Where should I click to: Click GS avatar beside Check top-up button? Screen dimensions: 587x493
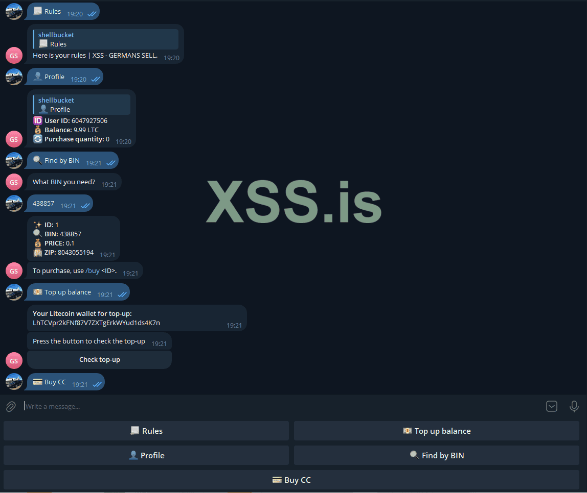click(x=14, y=361)
